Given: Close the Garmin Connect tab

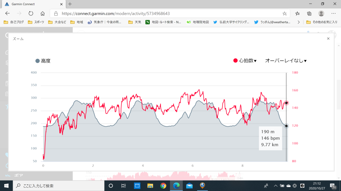Looking at the screenshot, I should 62,4.
